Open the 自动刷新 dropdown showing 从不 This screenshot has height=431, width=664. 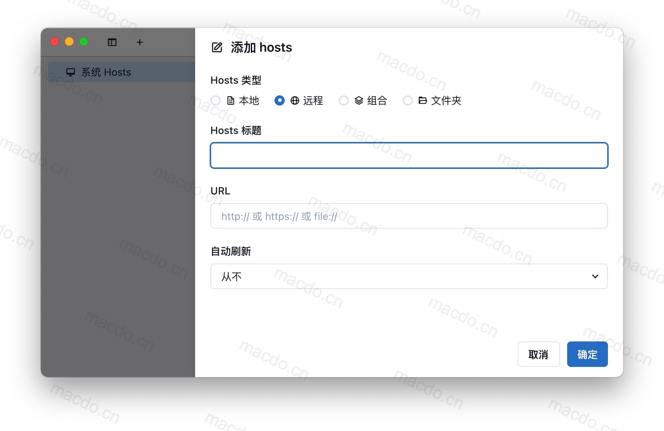tap(409, 276)
